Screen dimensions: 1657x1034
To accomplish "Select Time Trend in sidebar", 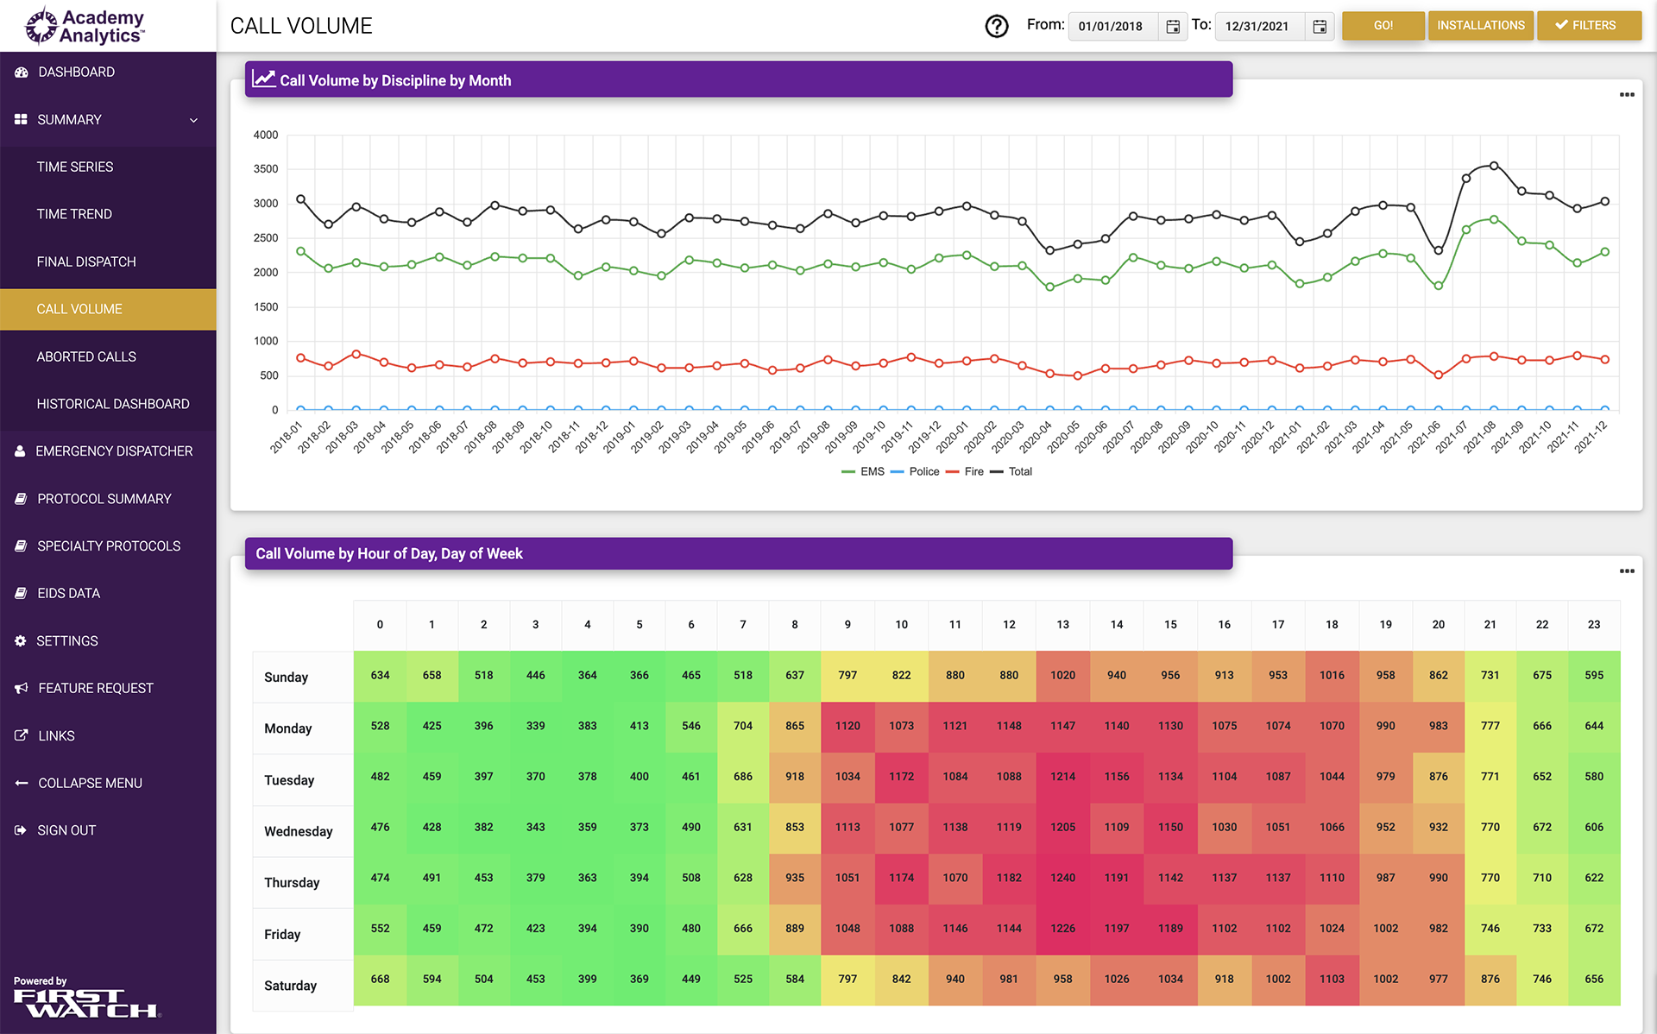I will (x=74, y=214).
